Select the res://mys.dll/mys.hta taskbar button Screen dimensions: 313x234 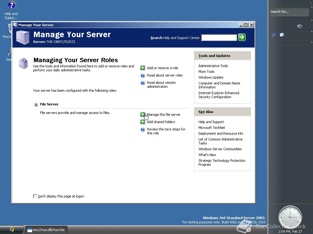[x=46, y=230]
